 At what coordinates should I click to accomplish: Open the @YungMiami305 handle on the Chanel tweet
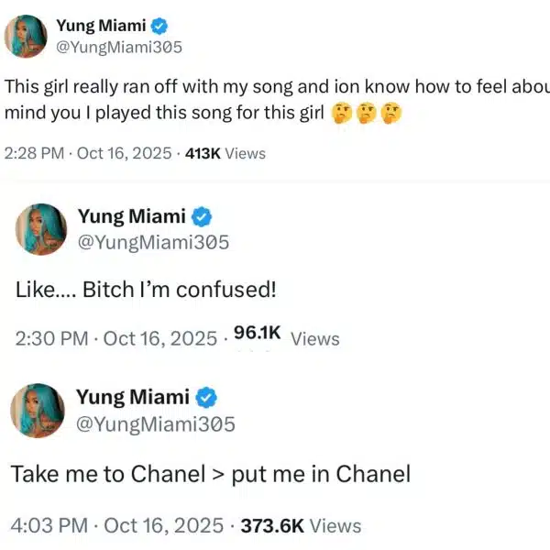tap(156, 423)
